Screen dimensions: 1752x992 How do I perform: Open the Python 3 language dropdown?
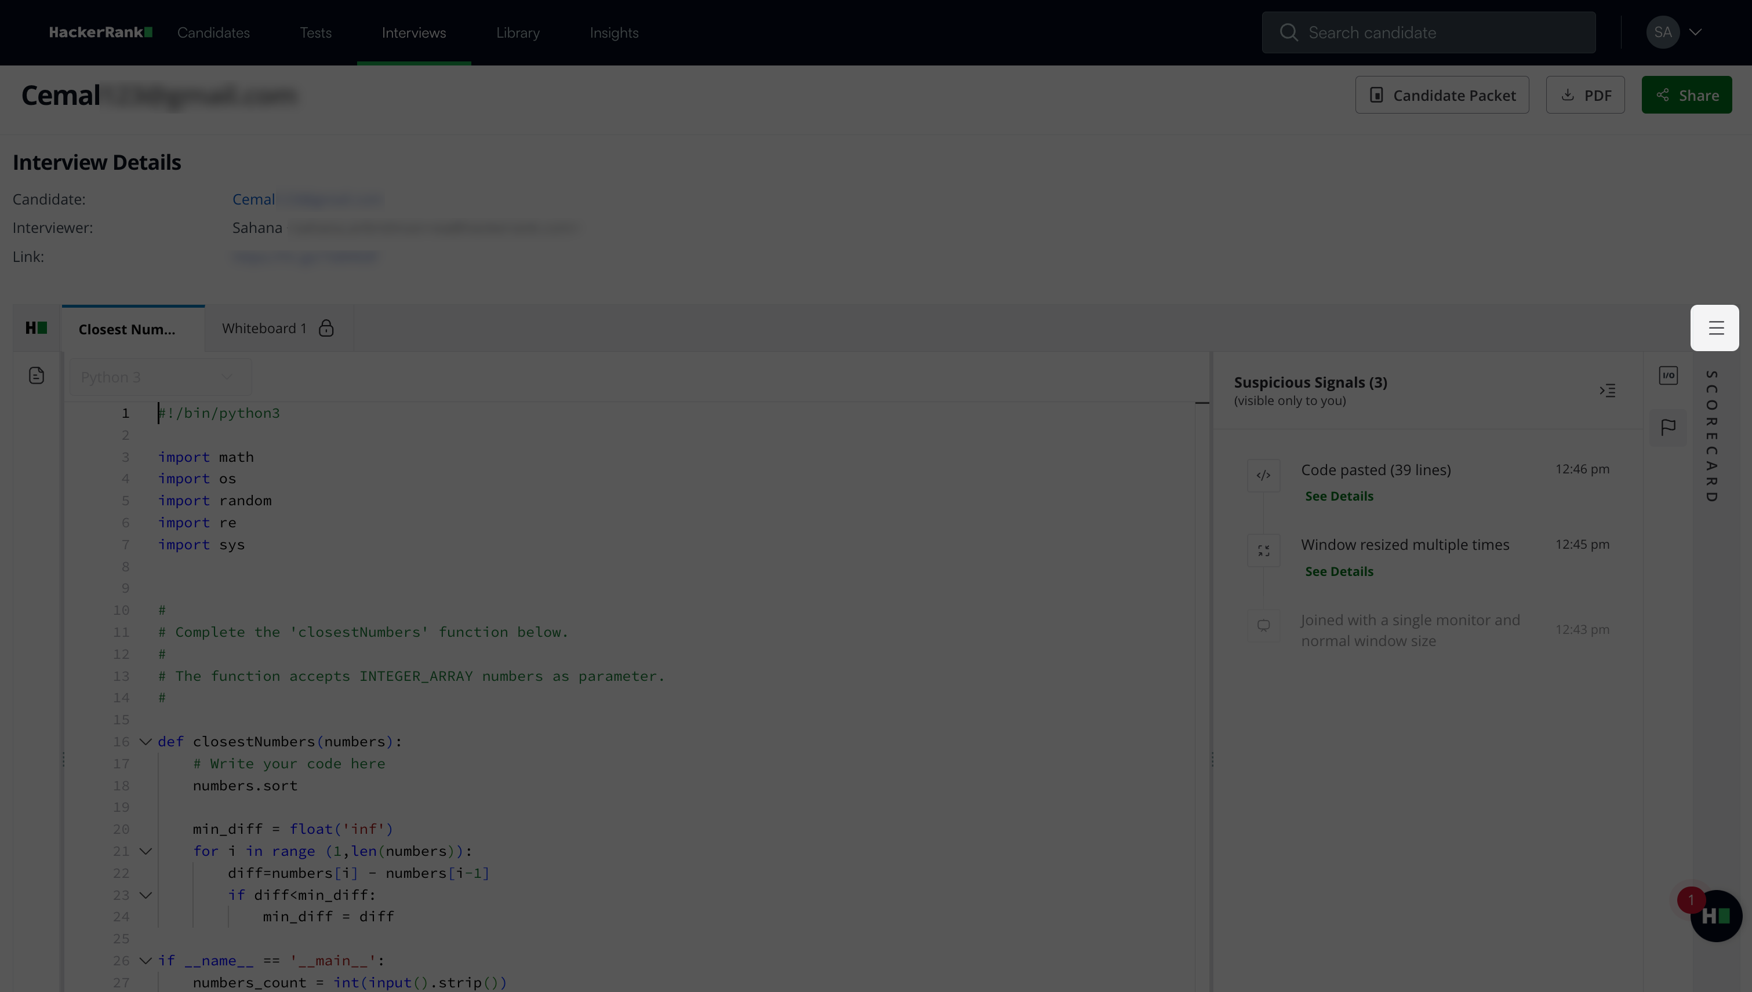coord(159,377)
